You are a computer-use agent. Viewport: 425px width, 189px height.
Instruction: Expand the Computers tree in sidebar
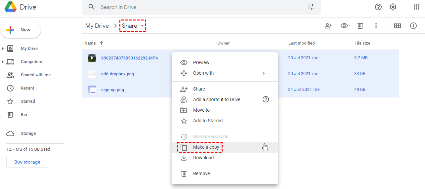3,62
